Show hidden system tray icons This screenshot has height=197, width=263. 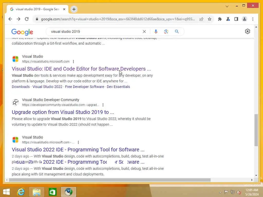click(220, 192)
